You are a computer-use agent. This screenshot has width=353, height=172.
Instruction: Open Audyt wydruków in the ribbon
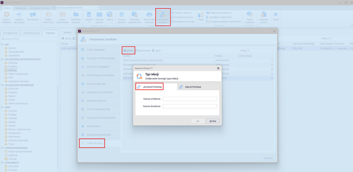coord(250,17)
